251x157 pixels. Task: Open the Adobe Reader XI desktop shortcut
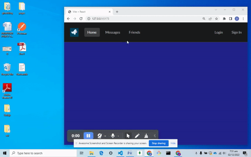(x=7, y=91)
